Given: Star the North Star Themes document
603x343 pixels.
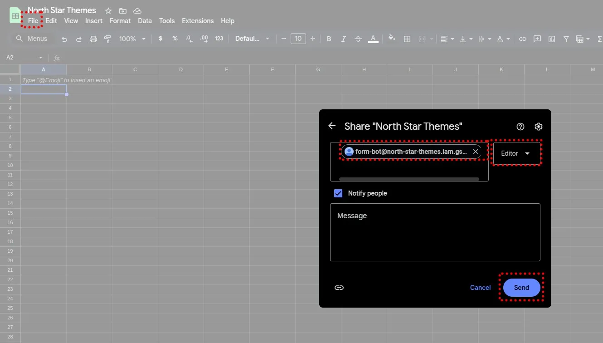Looking at the screenshot, I should click(108, 10).
